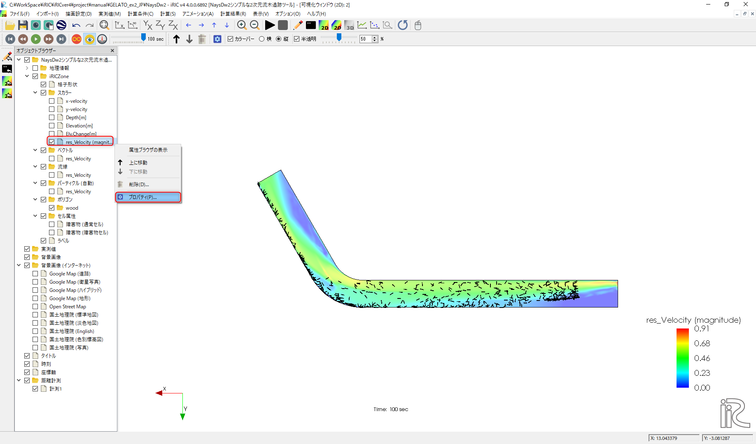756x444 pixels.
Task: Open the 3D post-processing window
Action: [350, 25]
